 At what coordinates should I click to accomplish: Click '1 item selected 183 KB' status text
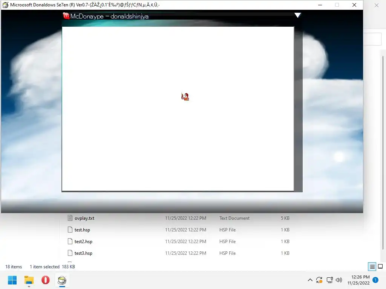(52, 267)
